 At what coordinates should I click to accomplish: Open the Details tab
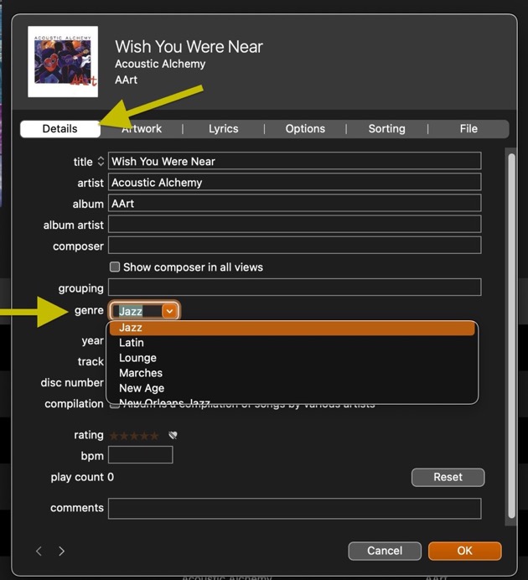coord(60,129)
